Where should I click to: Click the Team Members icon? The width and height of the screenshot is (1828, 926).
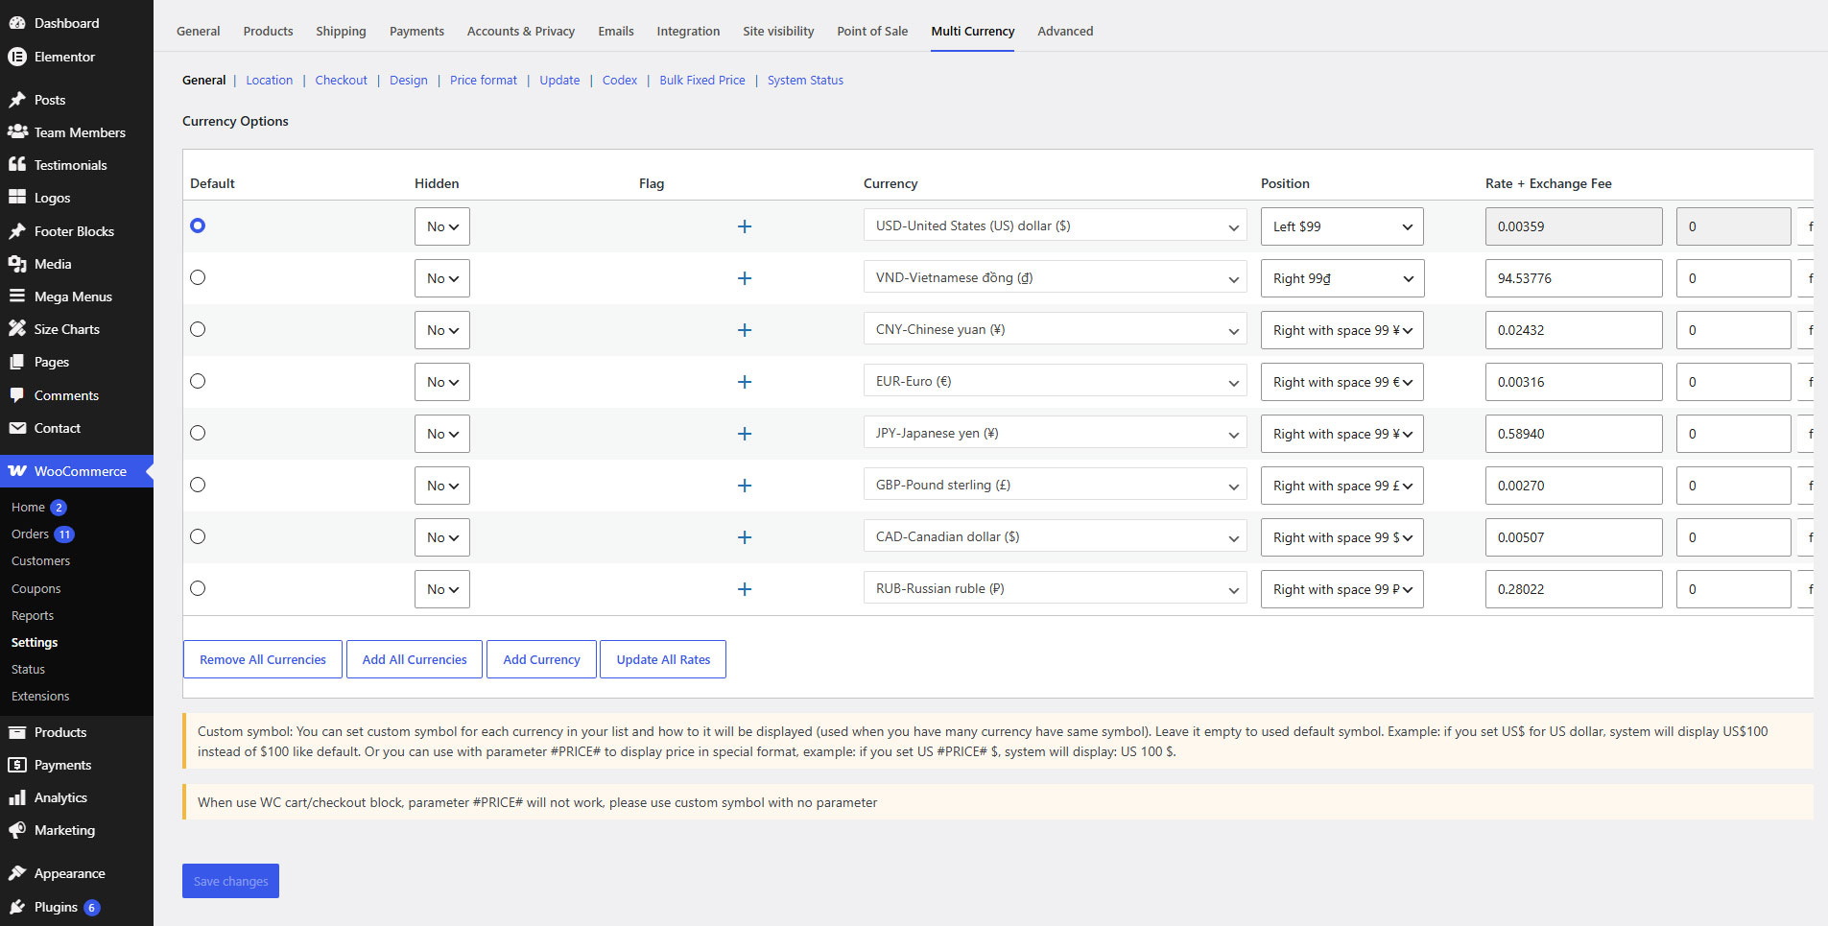(17, 132)
